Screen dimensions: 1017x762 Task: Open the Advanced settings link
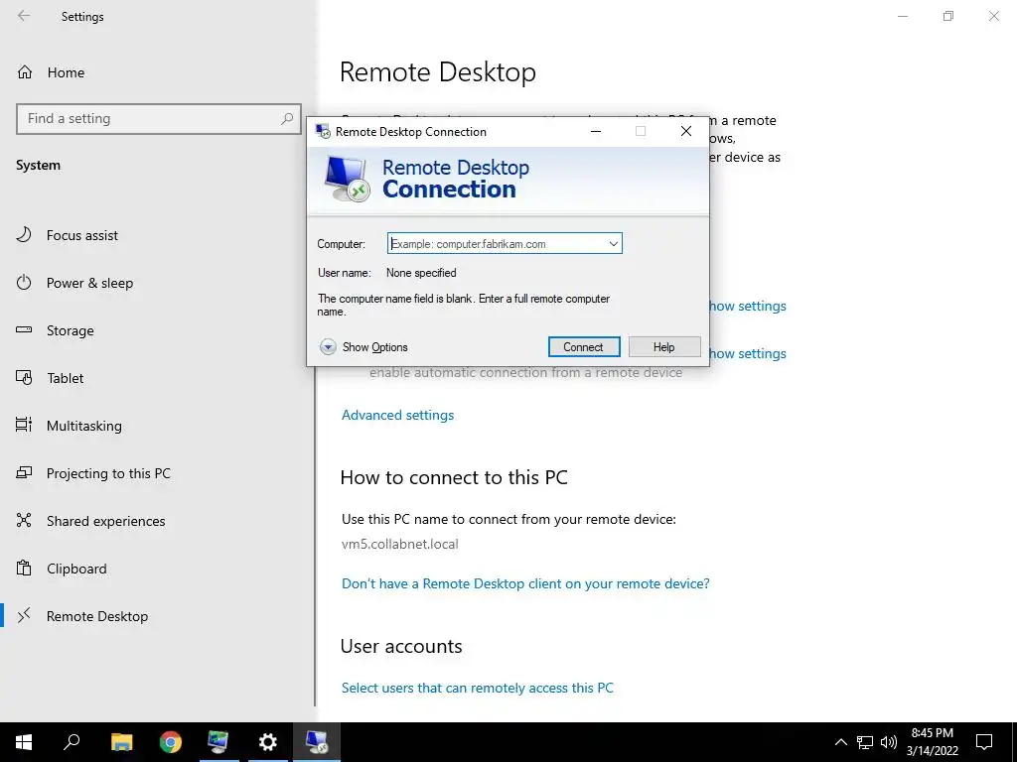click(x=397, y=416)
